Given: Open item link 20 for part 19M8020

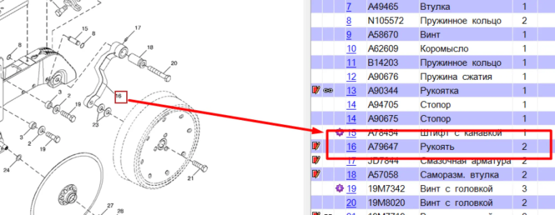Looking at the screenshot, I should click(351, 203).
